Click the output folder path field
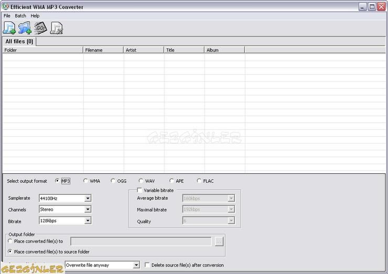The height and width of the screenshot is (274, 388). pos(141,242)
